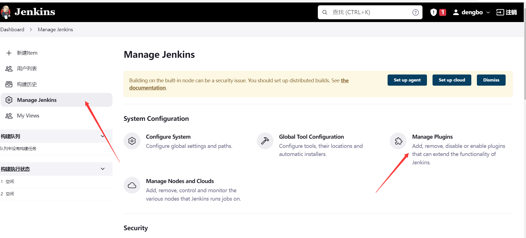This screenshot has width=526, height=238.
Task: Go to the Dashboard breadcrumb
Action: point(12,30)
